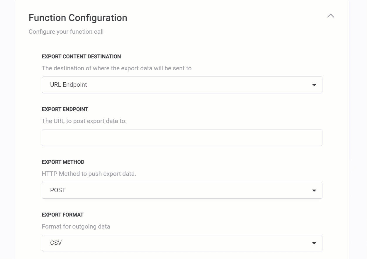Click the EXPORT FORMAT label
367x259 pixels.
coord(62,215)
